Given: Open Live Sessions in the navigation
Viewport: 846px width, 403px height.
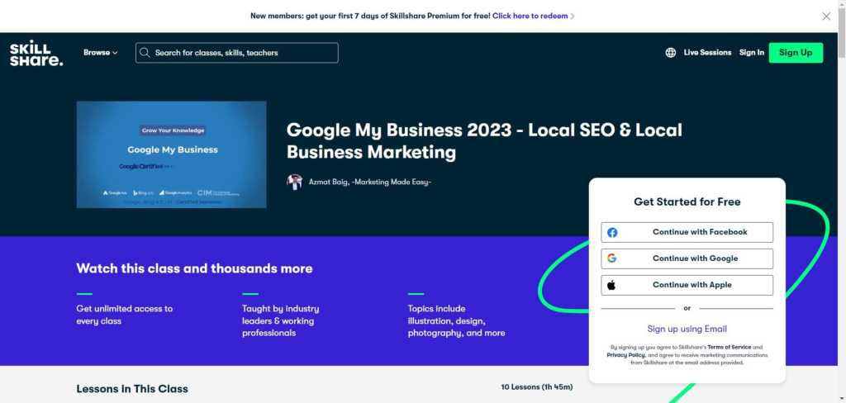Looking at the screenshot, I should 707,53.
